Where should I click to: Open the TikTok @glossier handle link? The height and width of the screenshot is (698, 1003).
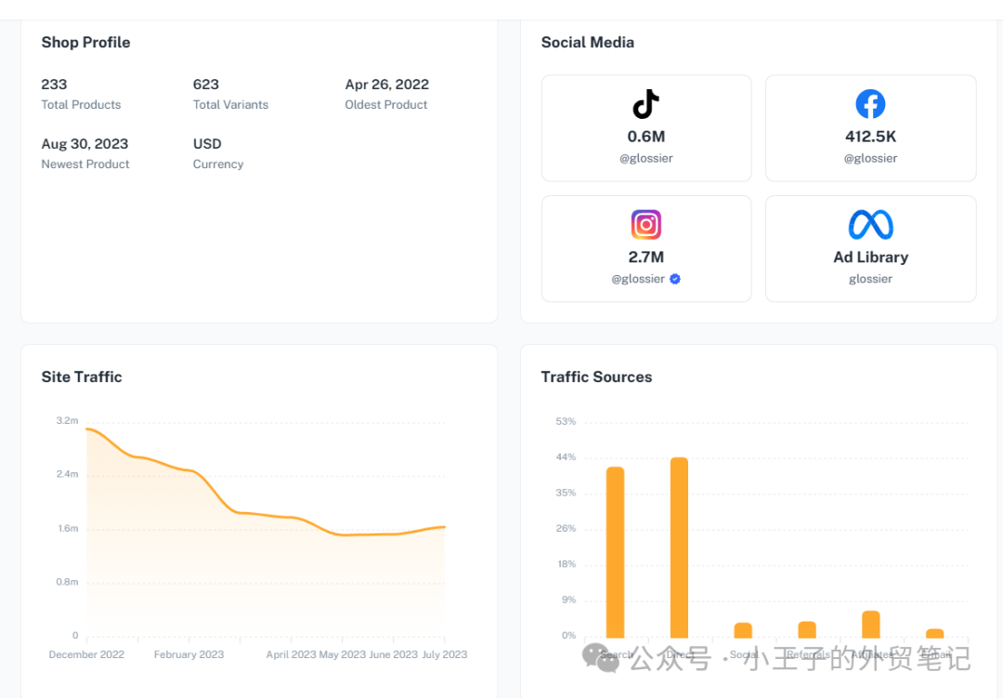[646, 158]
